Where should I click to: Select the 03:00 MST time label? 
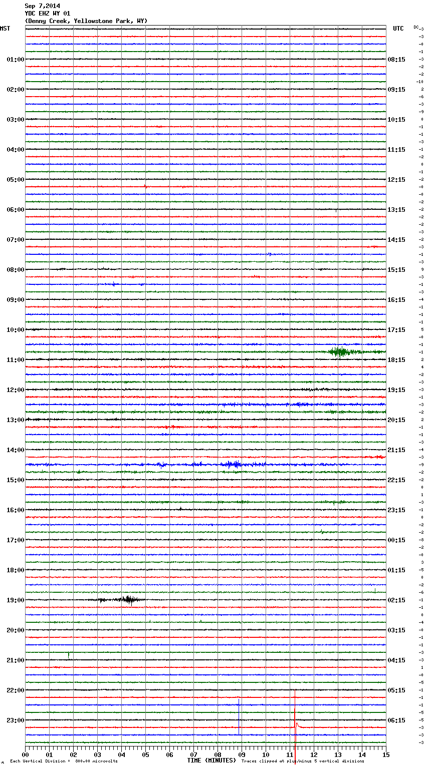click(16, 120)
